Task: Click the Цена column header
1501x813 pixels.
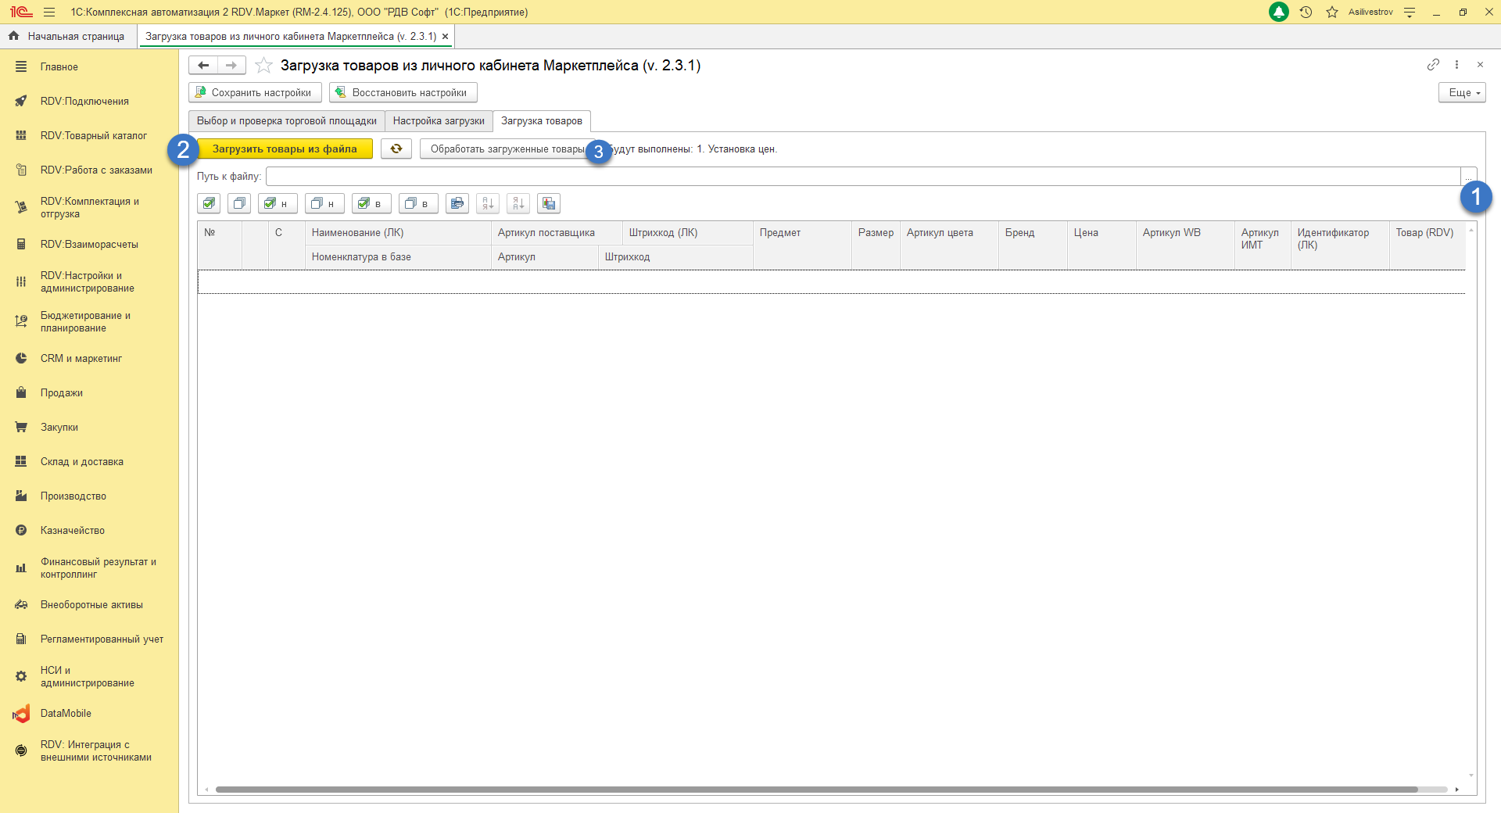Action: pos(1102,245)
